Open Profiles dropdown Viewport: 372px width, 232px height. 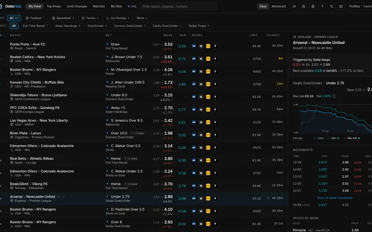[x=359, y=6]
